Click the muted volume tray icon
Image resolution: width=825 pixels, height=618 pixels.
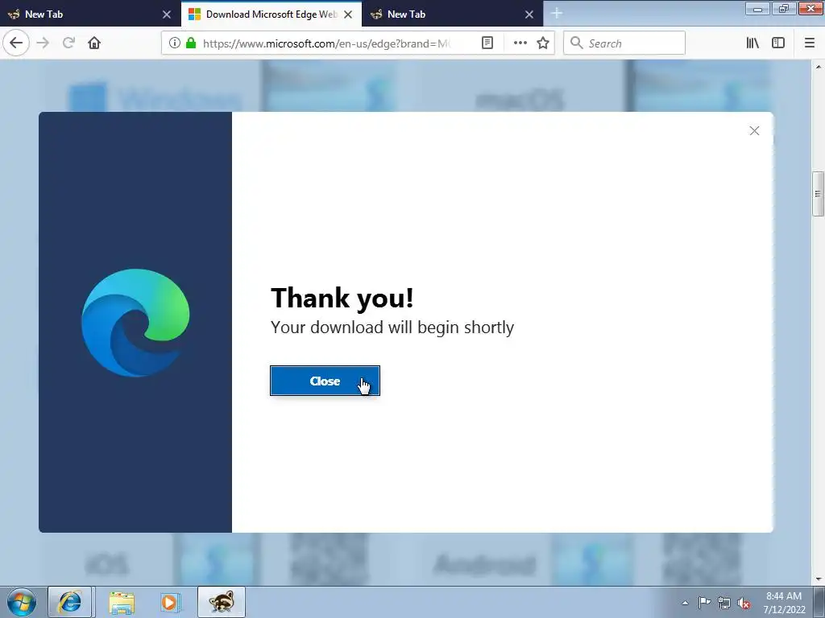tap(744, 603)
